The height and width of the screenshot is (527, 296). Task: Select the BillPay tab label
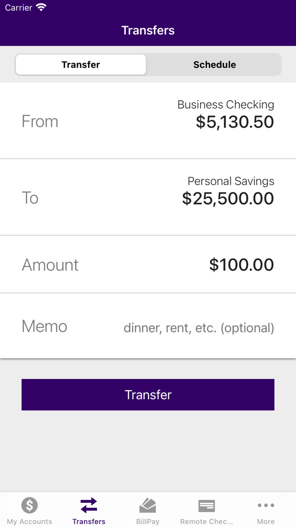pos(148,521)
